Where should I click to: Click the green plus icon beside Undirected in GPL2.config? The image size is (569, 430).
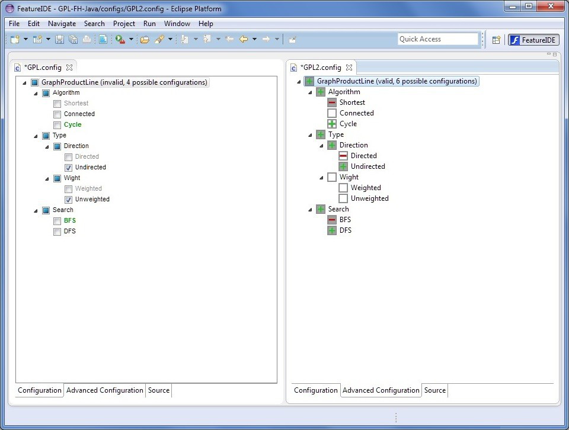[343, 166]
